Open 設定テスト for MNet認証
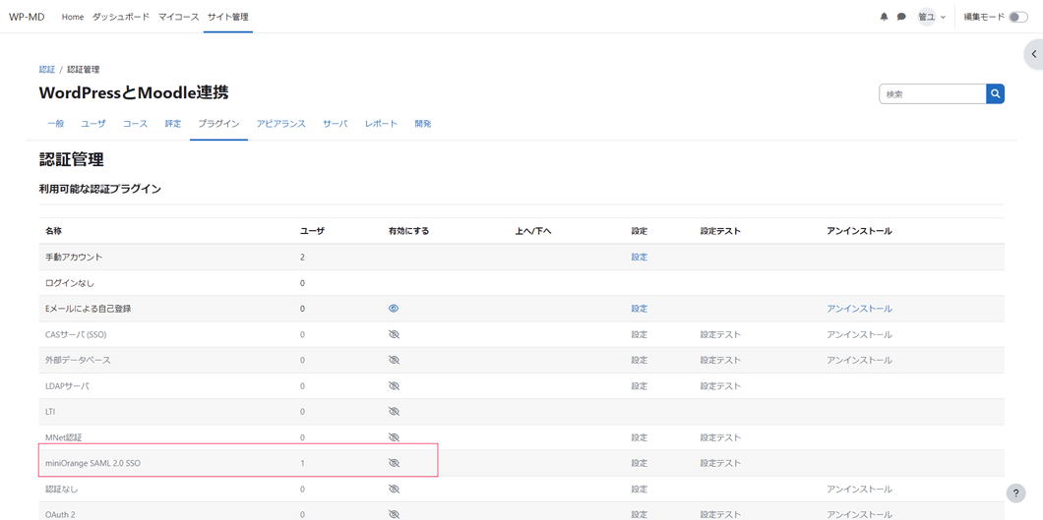This screenshot has width=1043, height=520. tap(720, 437)
